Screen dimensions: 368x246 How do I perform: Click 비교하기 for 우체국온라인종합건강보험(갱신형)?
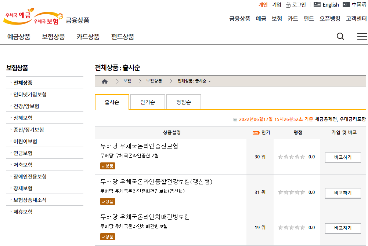coord(343,193)
